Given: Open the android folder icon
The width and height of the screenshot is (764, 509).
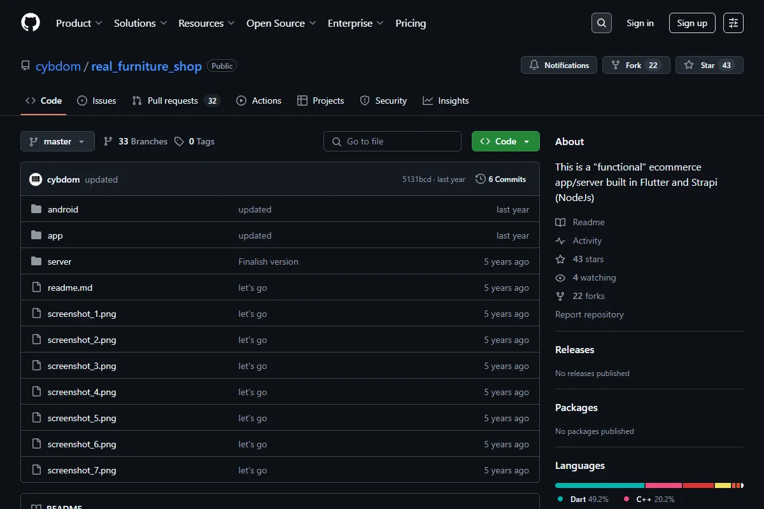Looking at the screenshot, I should pos(36,209).
